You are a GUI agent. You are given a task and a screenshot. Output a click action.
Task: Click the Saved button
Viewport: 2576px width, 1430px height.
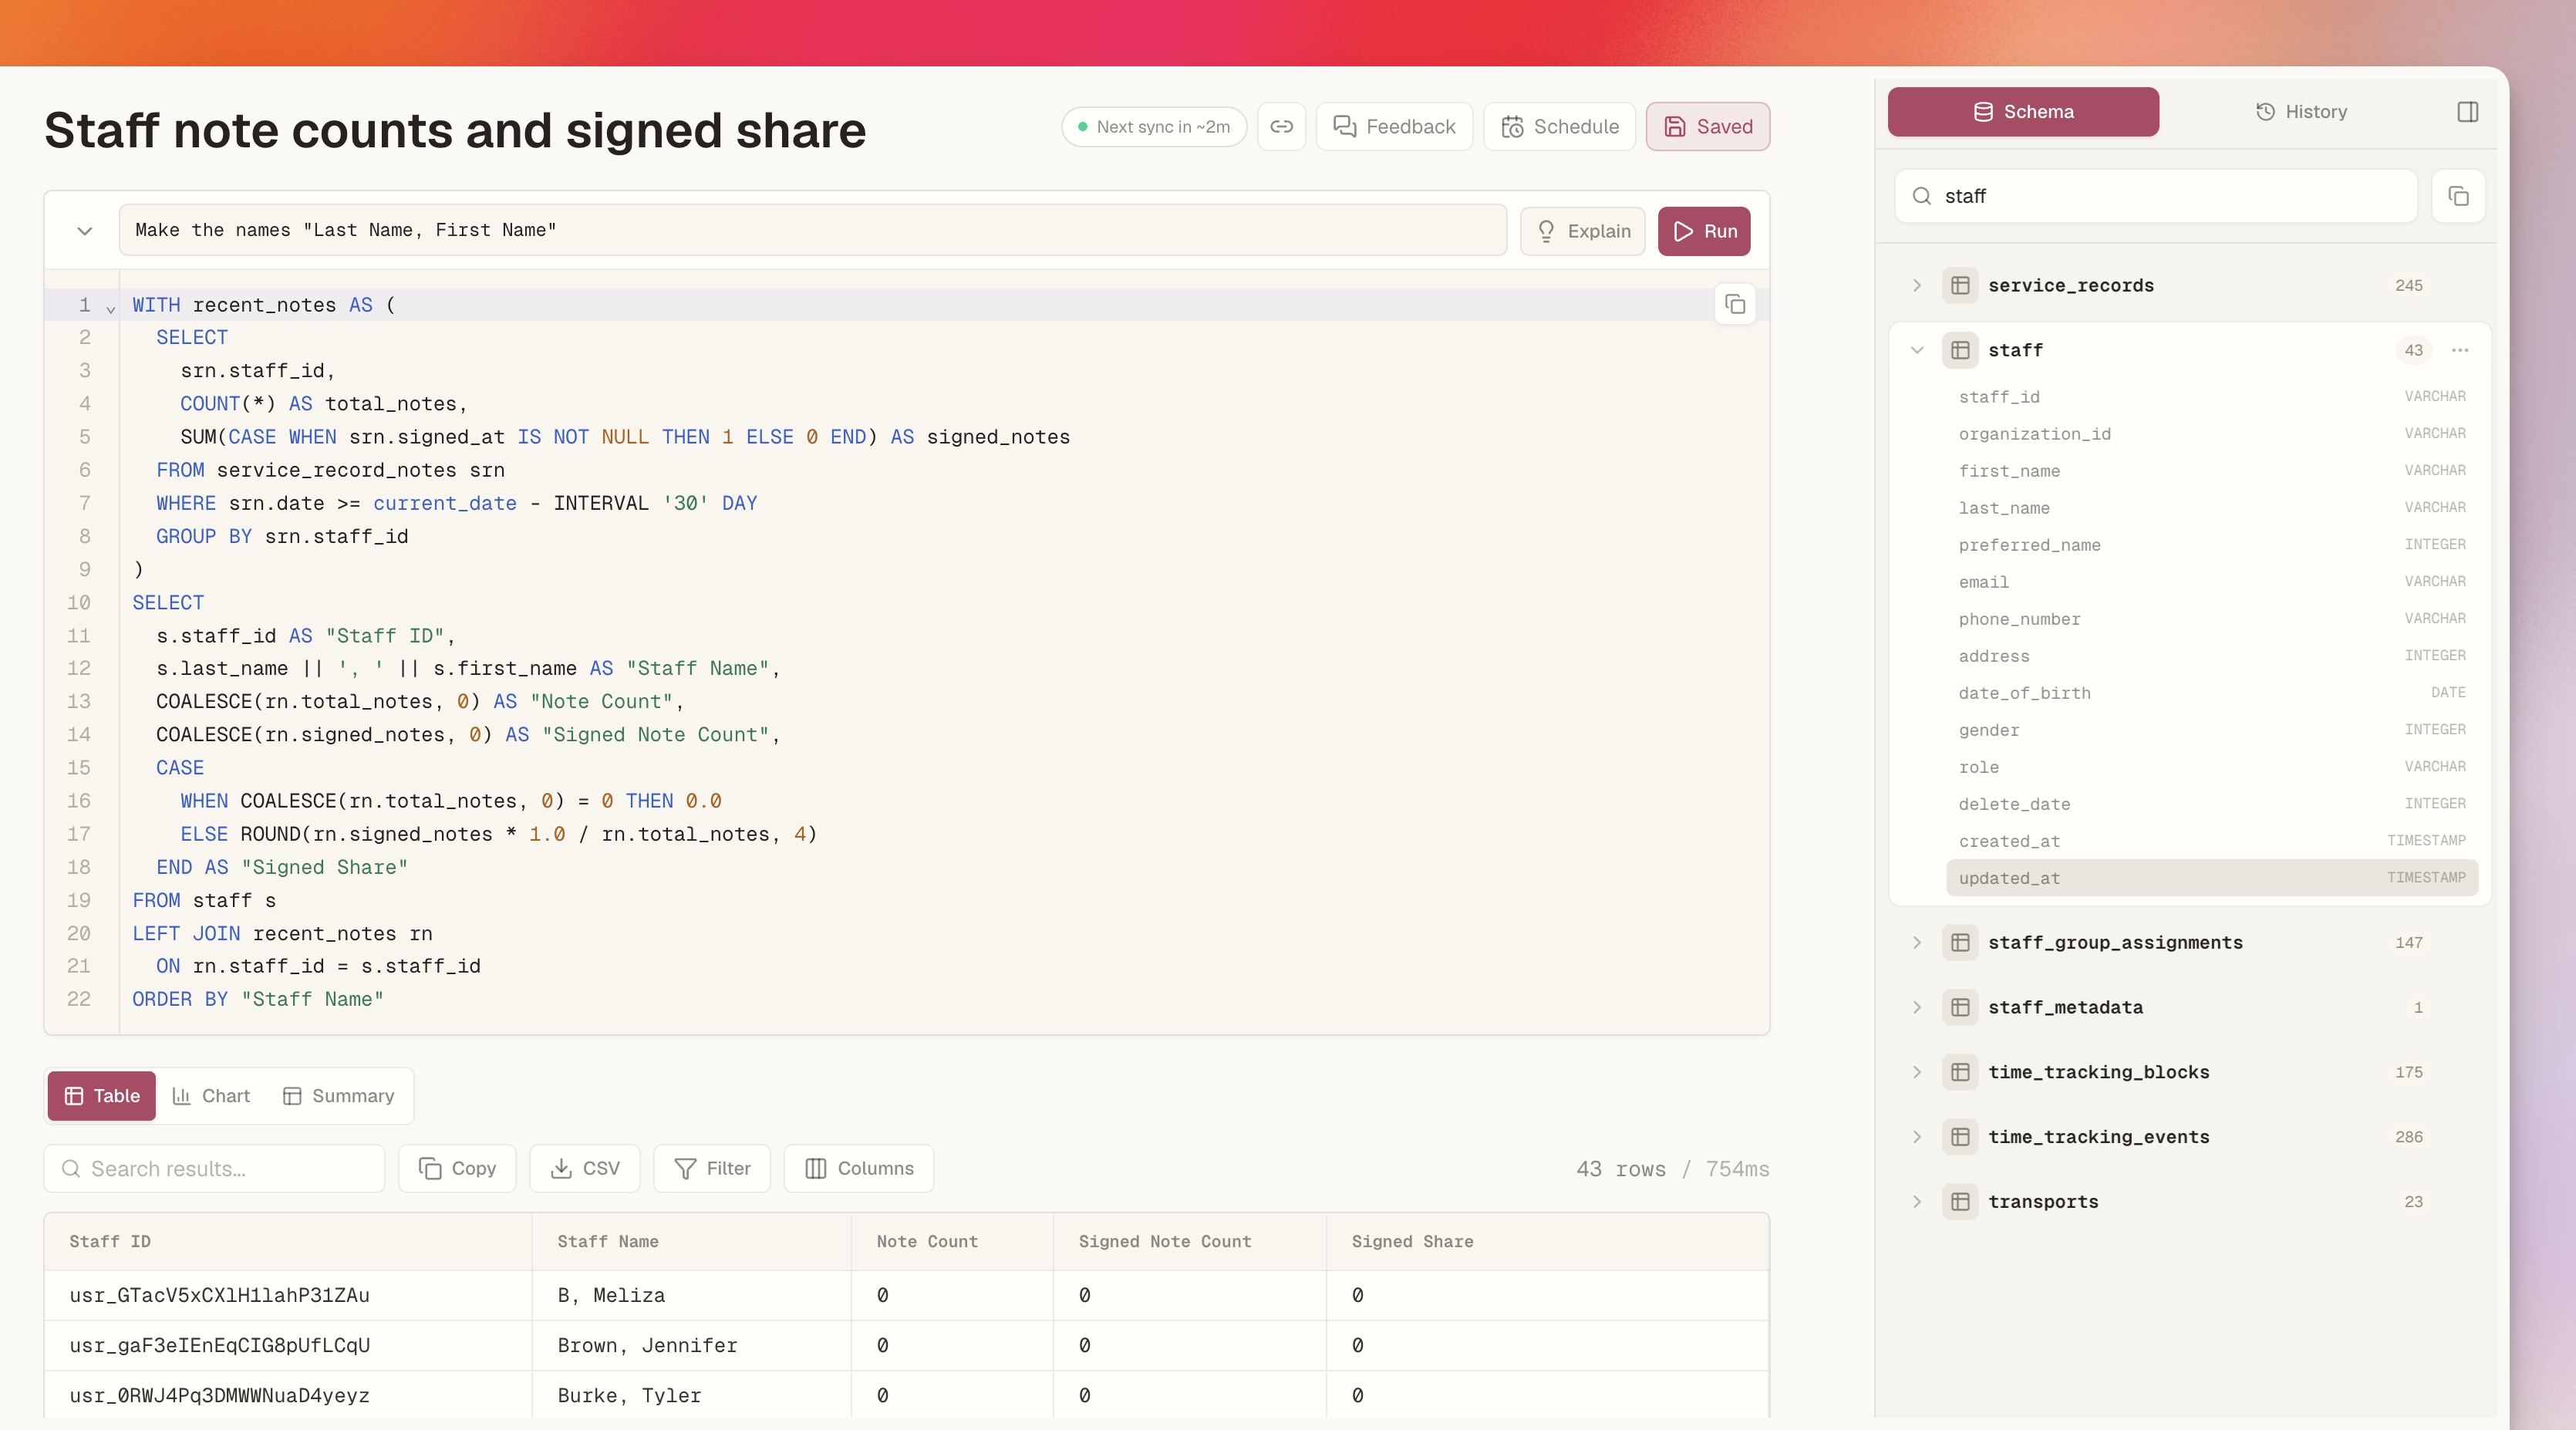click(x=1708, y=127)
